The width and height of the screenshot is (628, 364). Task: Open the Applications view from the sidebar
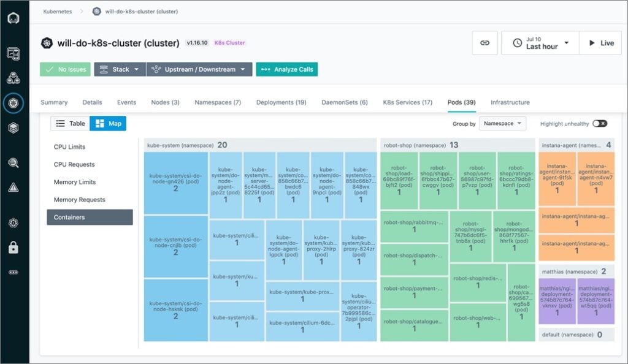tap(13, 54)
